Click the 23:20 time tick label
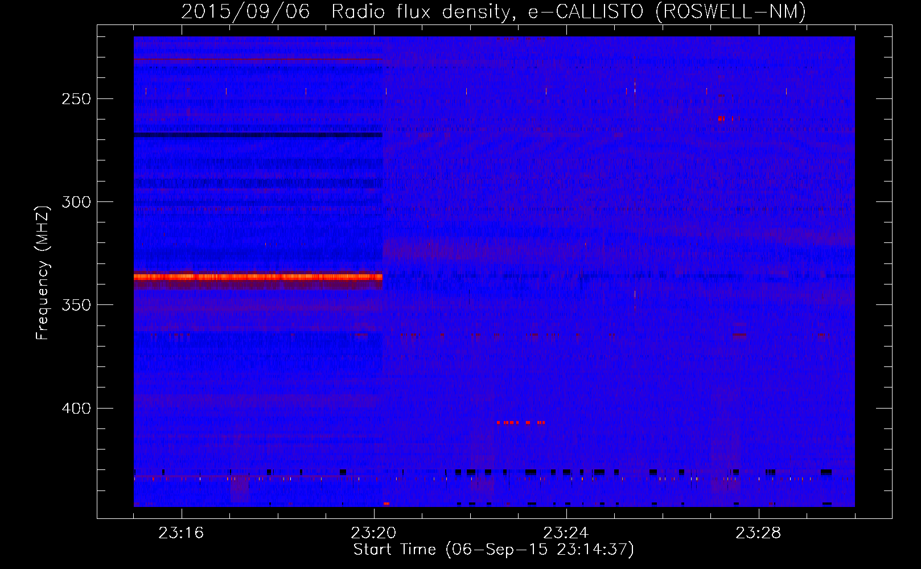The image size is (921, 569). click(374, 533)
